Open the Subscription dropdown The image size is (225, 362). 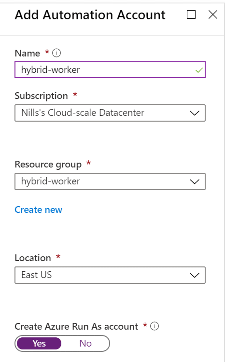[x=110, y=113]
